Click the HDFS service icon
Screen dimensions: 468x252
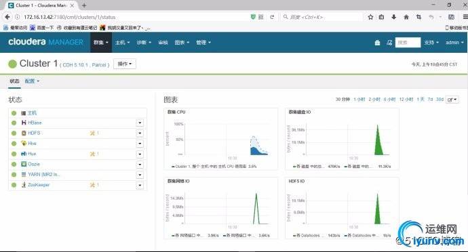click(x=24, y=133)
